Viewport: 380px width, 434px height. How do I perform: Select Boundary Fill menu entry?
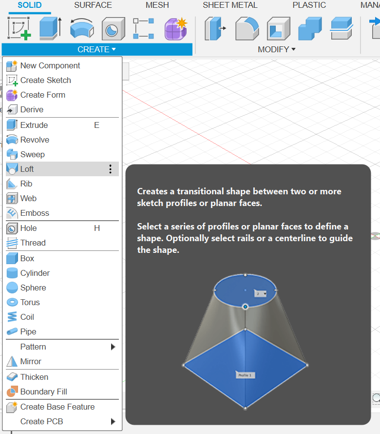(x=43, y=392)
